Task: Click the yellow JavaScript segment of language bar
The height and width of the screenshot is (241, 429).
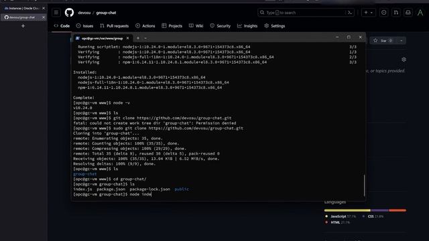Action: [x=347, y=210]
